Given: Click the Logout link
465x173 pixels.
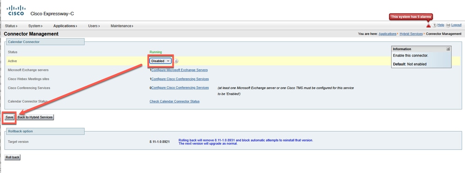Looking at the screenshot, I should pyautogui.click(x=456, y=25).
